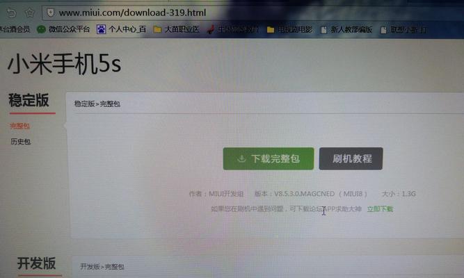Open the 微信公众平台 bookmark
Image resolution: width=464 pixels, height=278 pixels.
pyautogui.click(x=69, y=29)
